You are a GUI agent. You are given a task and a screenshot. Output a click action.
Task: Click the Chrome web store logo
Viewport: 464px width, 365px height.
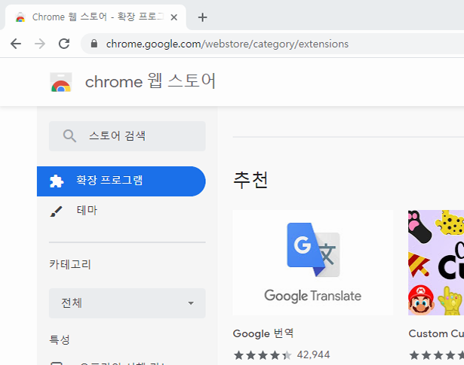point(61,82)
